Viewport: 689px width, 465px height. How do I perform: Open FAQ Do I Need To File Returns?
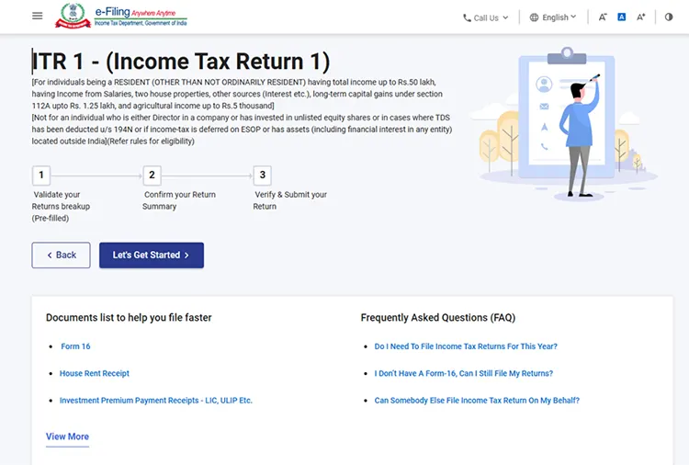tap(466, 346)
